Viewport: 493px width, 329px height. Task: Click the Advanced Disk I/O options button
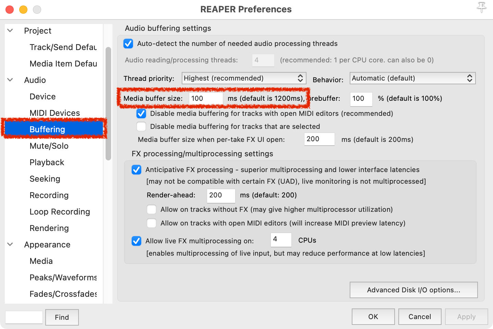(x=413, y=290)
